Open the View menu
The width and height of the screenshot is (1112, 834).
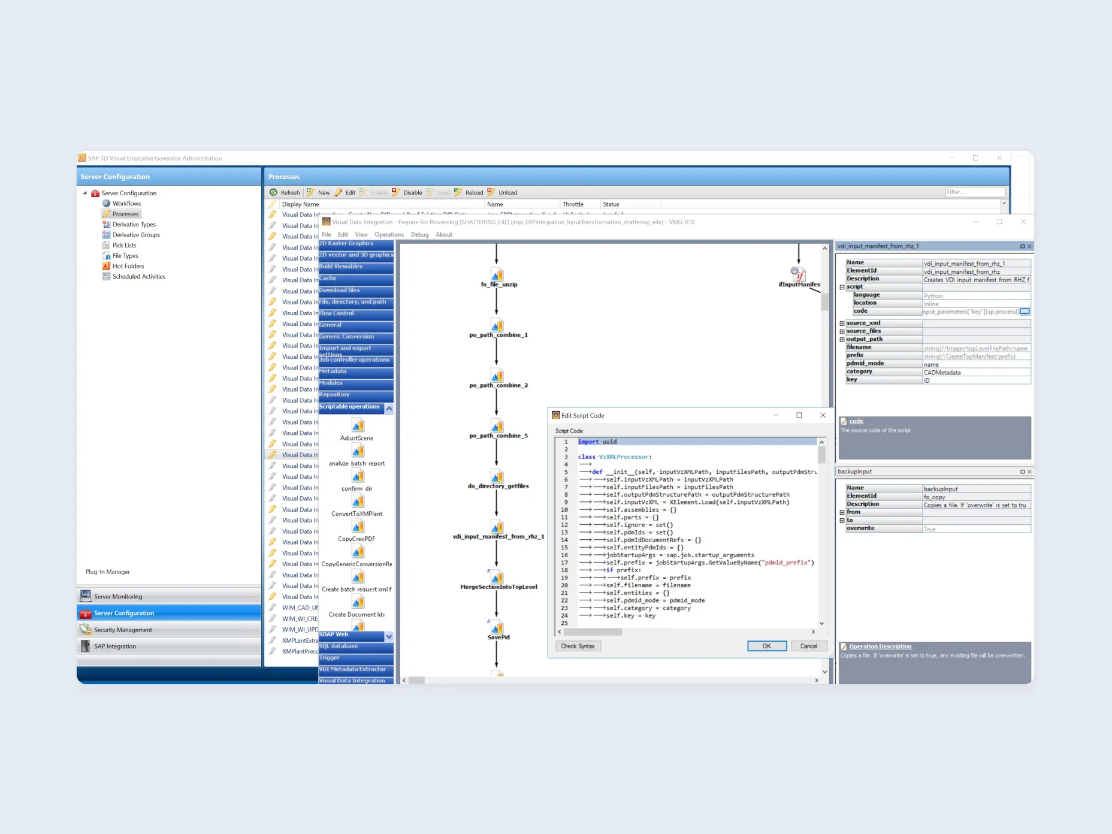[361, 234]
